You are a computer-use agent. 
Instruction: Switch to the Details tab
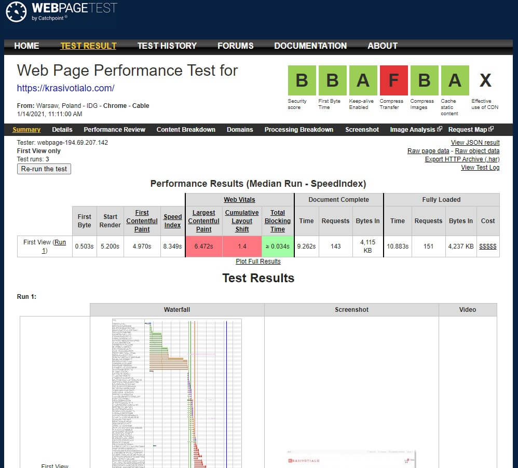[x=62, y=130]
